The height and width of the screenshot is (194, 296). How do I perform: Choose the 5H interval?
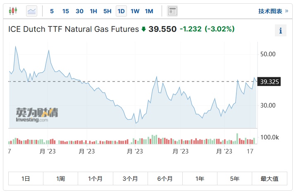point(107,11)
